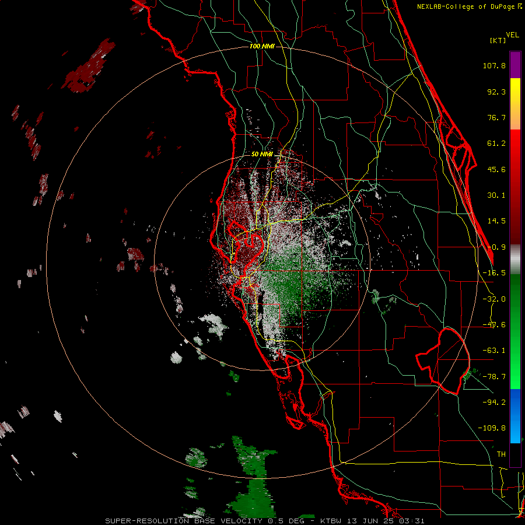Click the 92.3 velocity scale value
This screenshot has width=525, height=525.
[x=496, y=92]
